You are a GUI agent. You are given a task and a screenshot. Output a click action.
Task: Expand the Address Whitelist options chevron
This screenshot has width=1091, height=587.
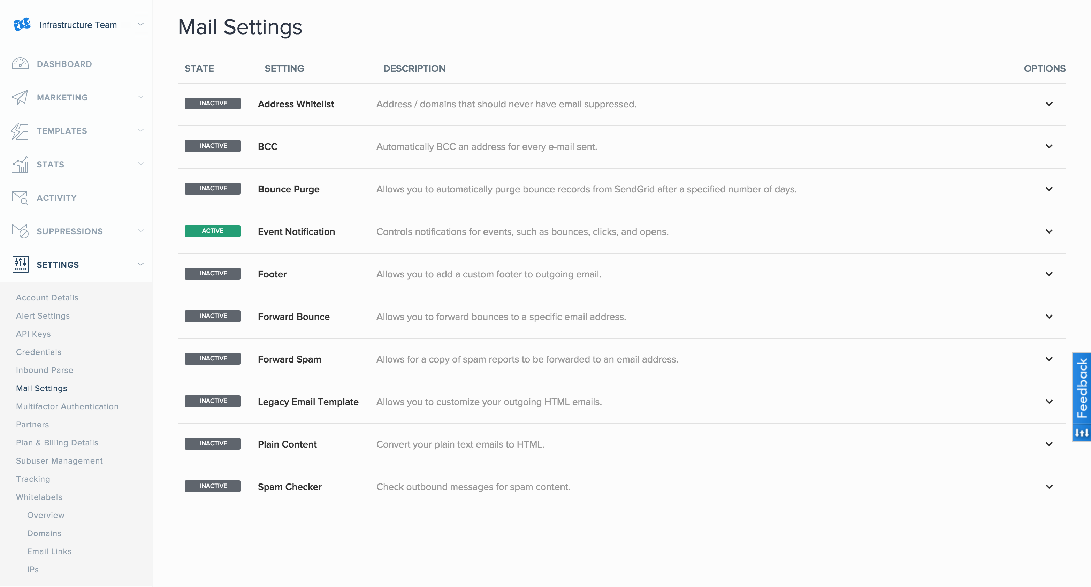point(1049,104)
